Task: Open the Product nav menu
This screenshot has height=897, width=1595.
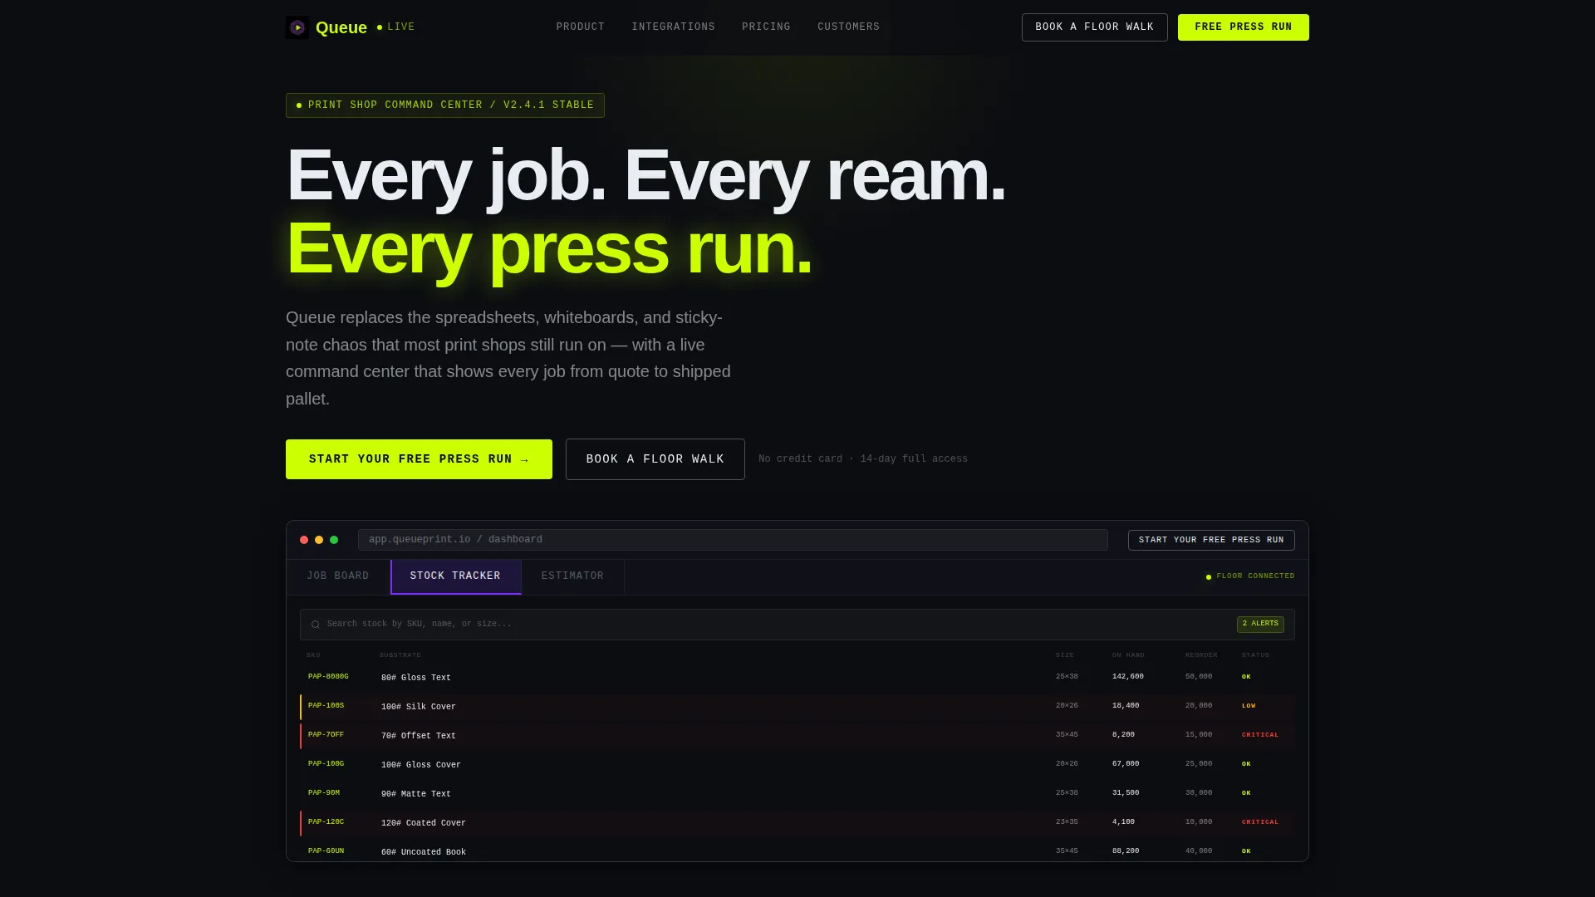Action: pos(581,27)
